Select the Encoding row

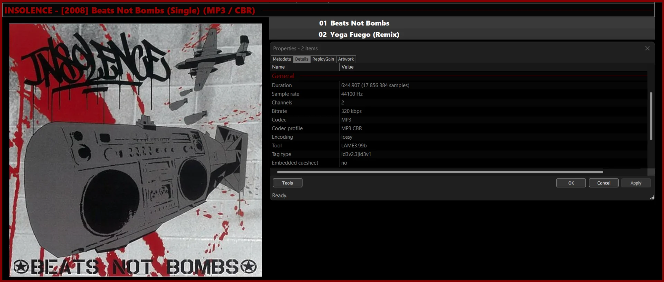[459, 137]
